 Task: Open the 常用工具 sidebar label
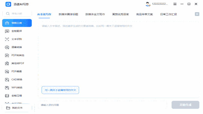coord(16,23)
